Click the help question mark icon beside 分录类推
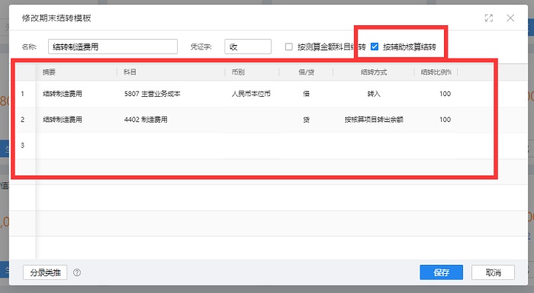 (x=77, y=272)
